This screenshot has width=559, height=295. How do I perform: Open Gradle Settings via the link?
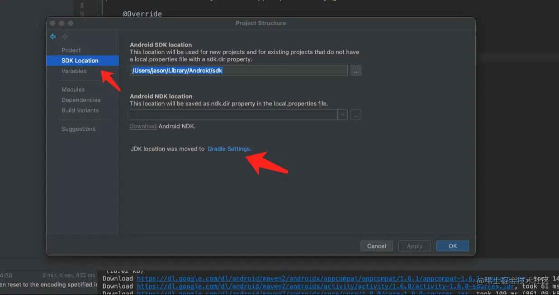point(229,148)
